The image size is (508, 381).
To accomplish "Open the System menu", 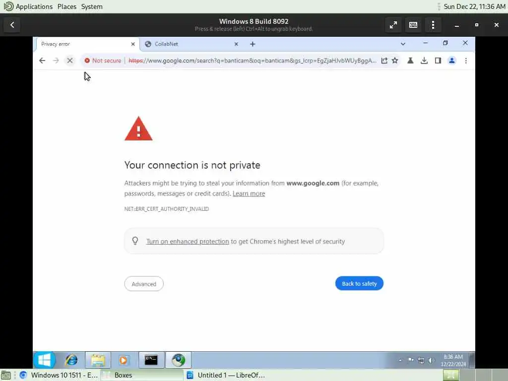I will (92, 6).
